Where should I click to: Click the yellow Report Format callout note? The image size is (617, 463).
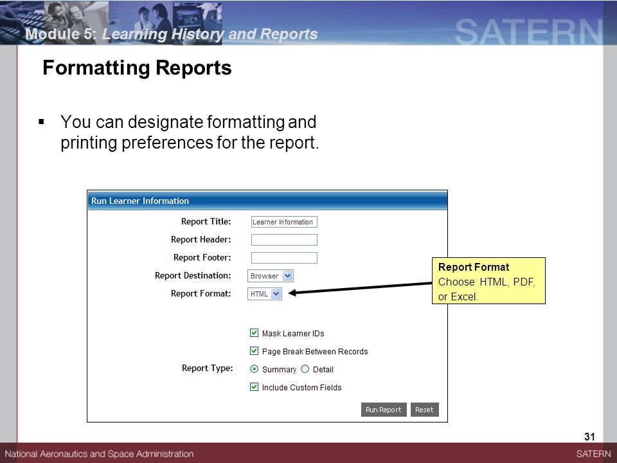pos(488,281)
